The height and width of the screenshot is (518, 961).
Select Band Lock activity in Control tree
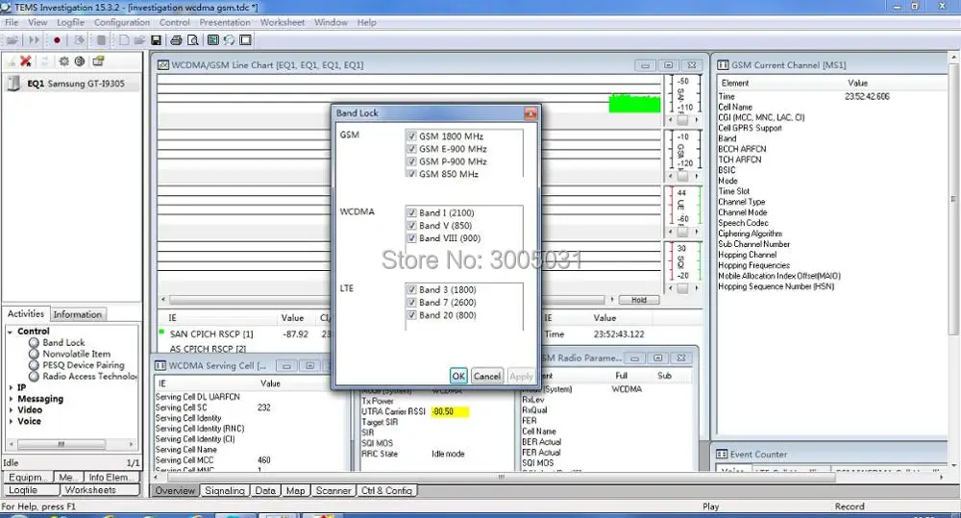tap(63, 343)
